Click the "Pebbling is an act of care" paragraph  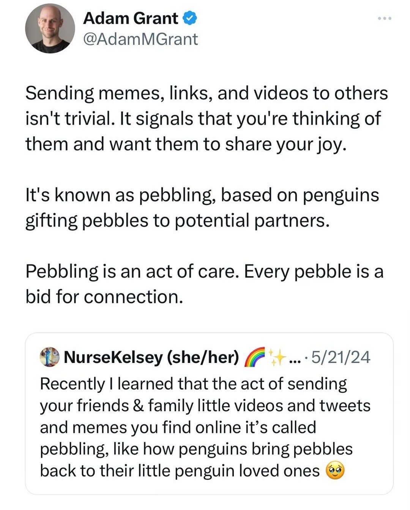[204, 284]
